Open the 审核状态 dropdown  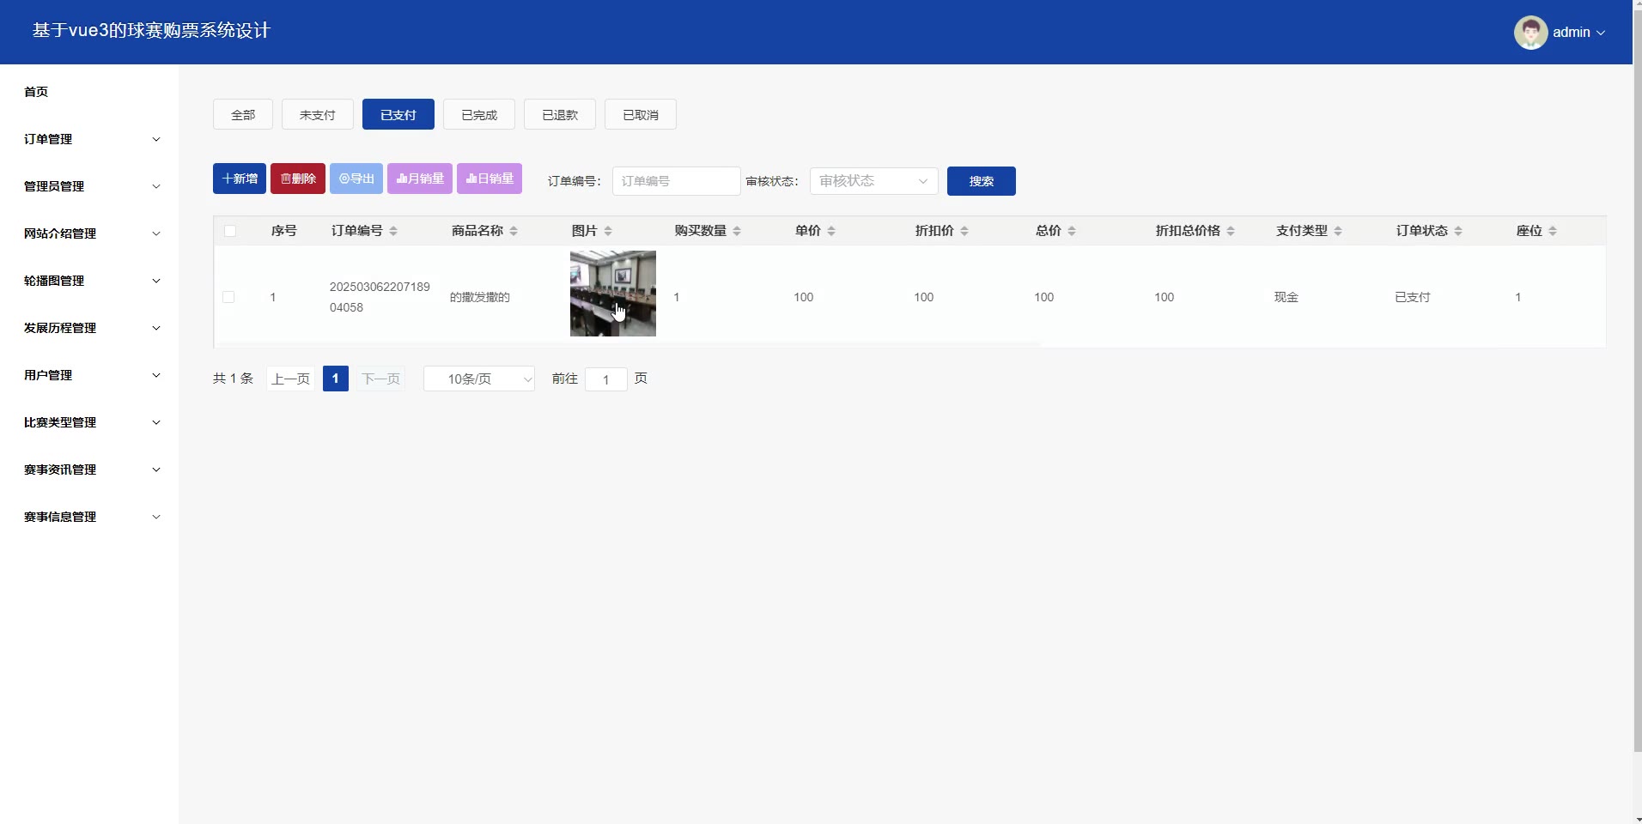coord(873,181)
